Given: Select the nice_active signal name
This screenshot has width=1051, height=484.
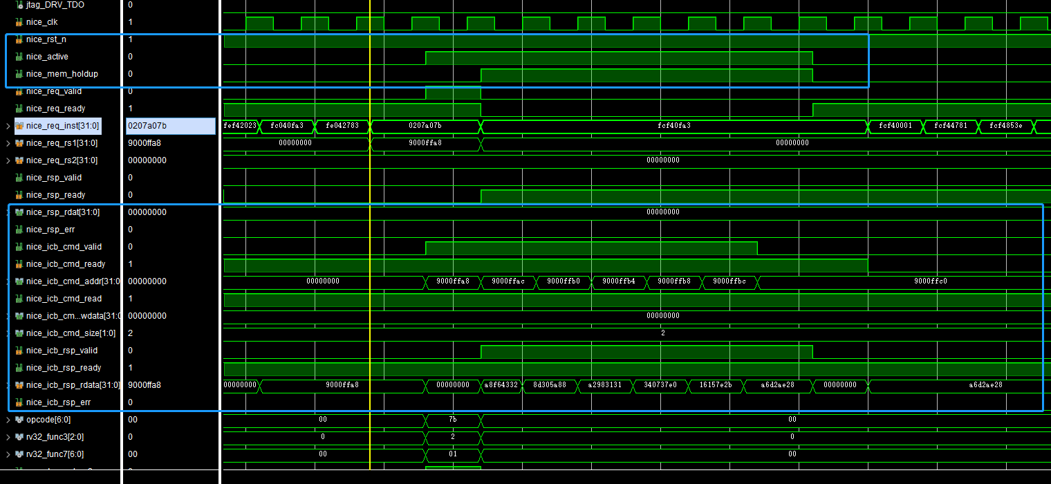Looking at the screenshot, I should tap(47, 57).
